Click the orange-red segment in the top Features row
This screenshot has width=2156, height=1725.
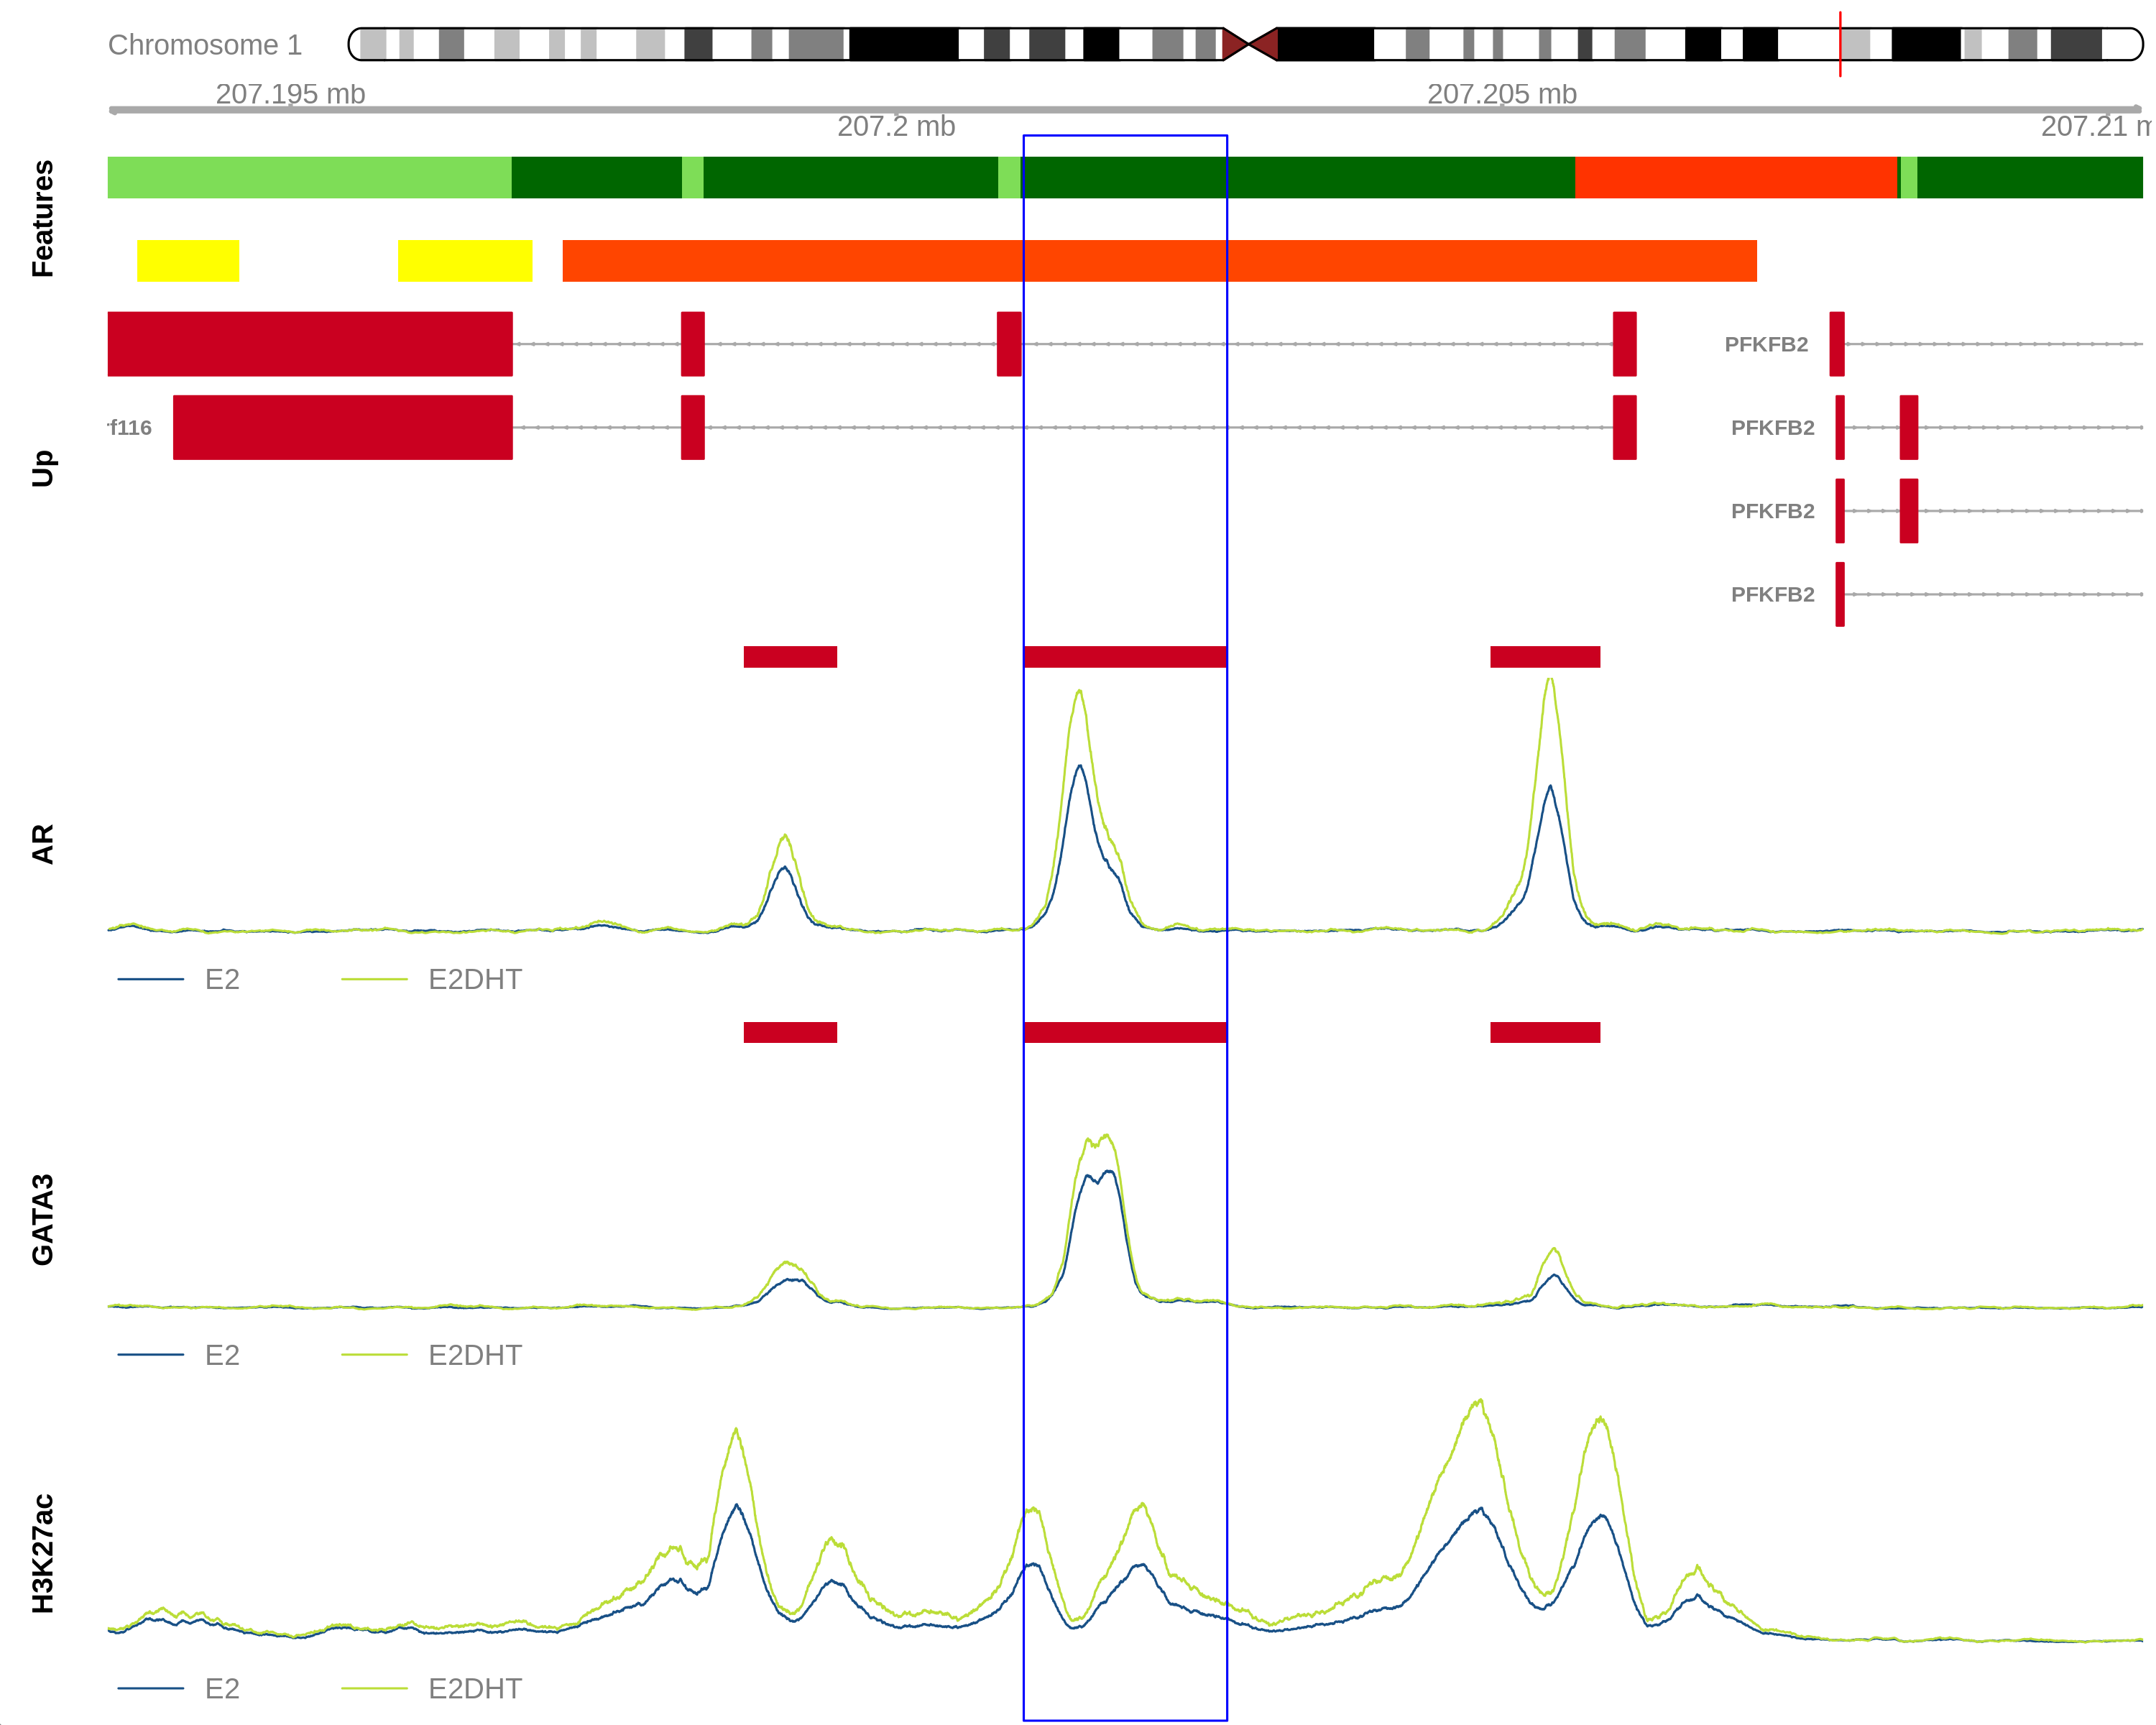point(1735,177)
